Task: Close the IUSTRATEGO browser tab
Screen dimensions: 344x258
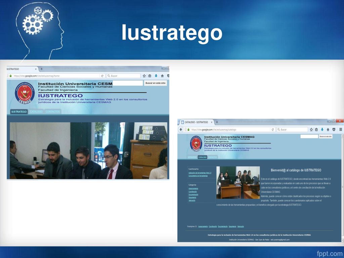Action: (36, 69)
